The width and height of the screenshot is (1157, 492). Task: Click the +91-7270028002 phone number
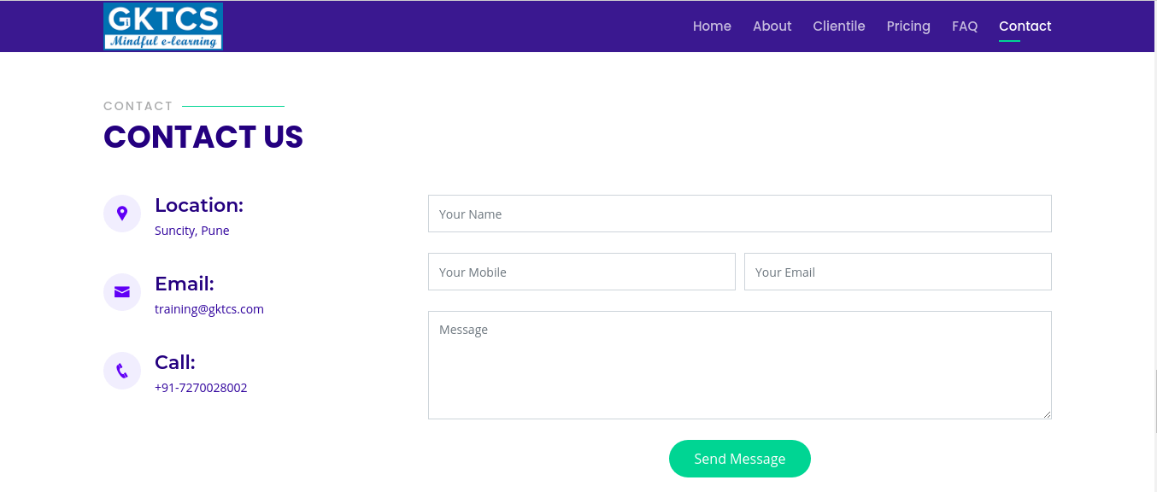coord(201,388)
